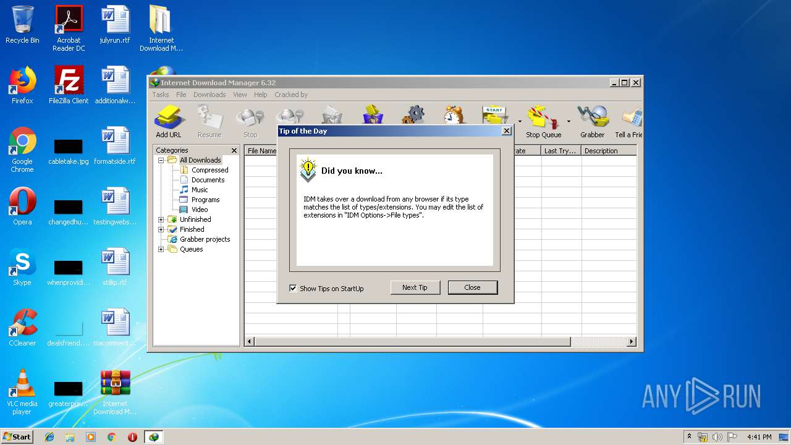Open the Skype desktop shortcut
Viewport: 791px width, 445px height.
22,267
